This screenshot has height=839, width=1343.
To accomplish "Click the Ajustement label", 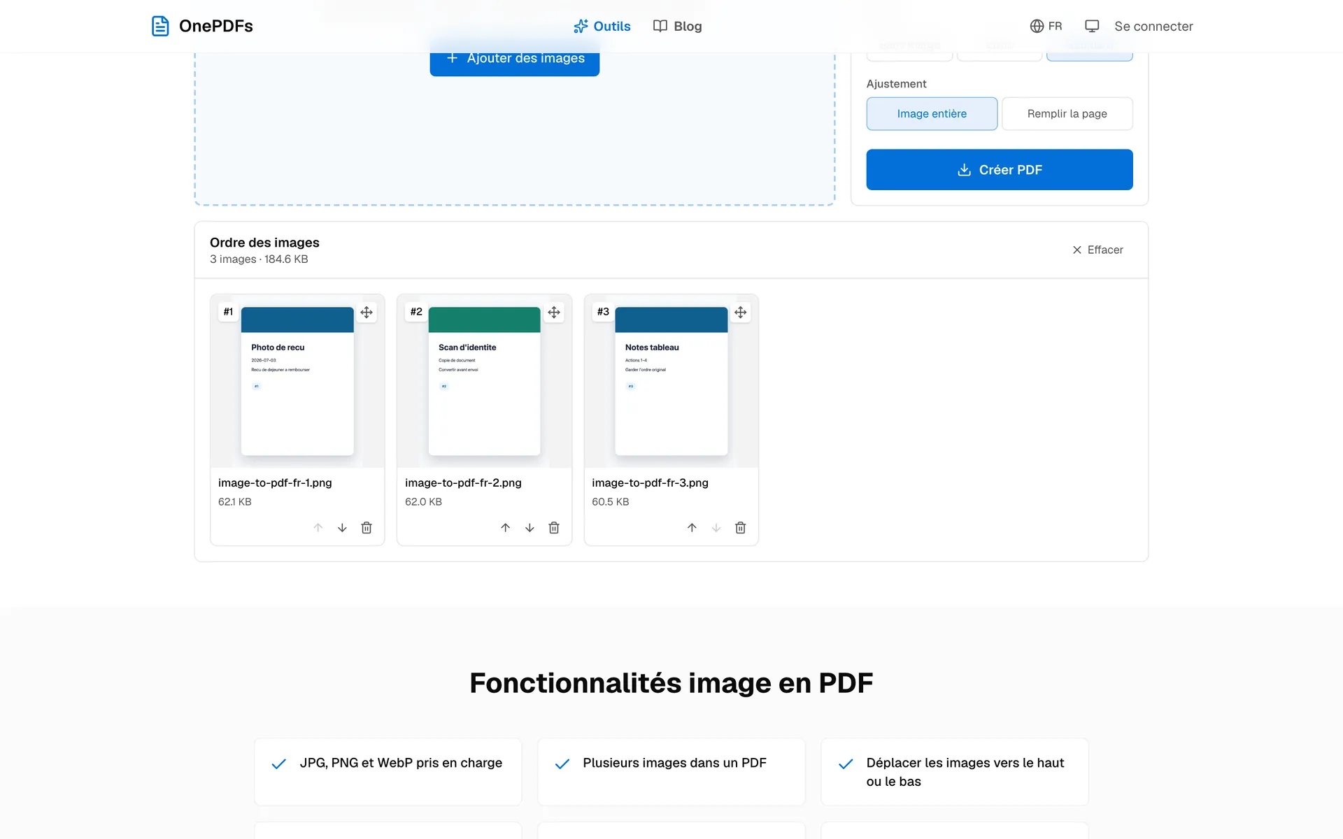I will (x=896, y=84).
